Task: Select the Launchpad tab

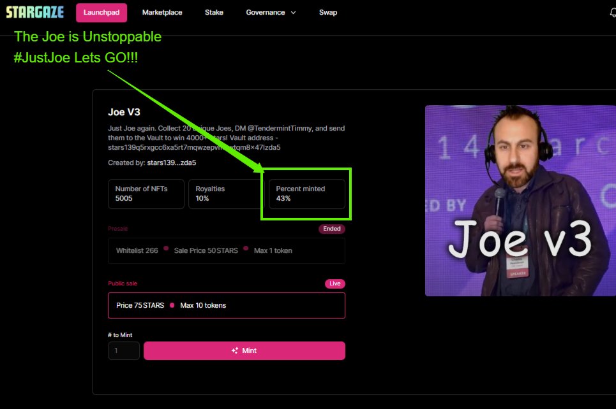Action: coord(101,13)
